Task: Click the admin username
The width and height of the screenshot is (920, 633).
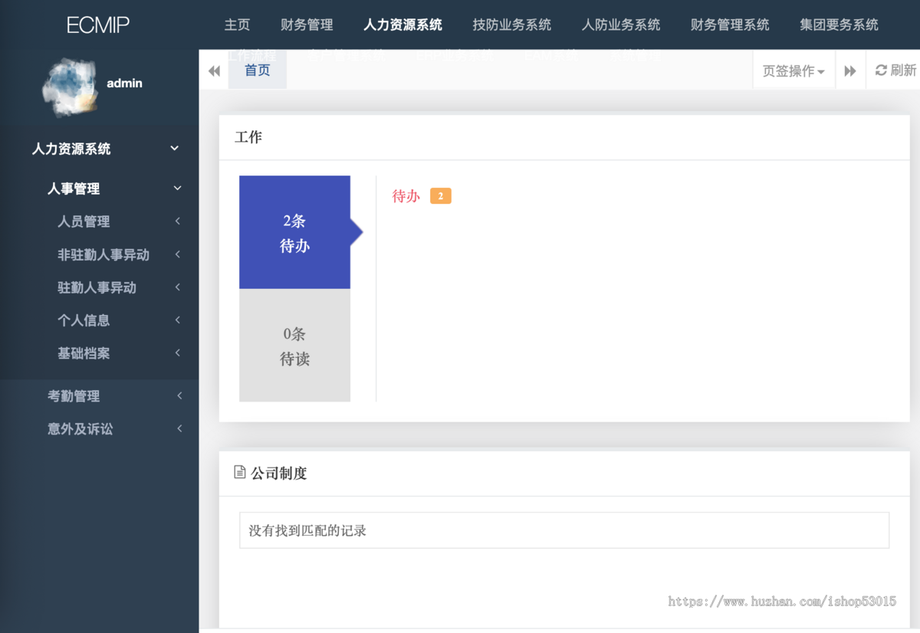Action: coord(124,83)
